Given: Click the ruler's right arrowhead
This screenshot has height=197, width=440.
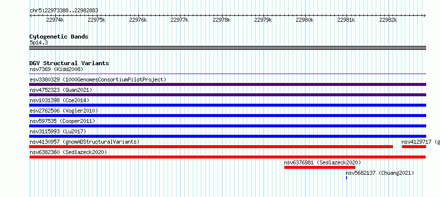Looking at the screenshot, I should (425, 16).
